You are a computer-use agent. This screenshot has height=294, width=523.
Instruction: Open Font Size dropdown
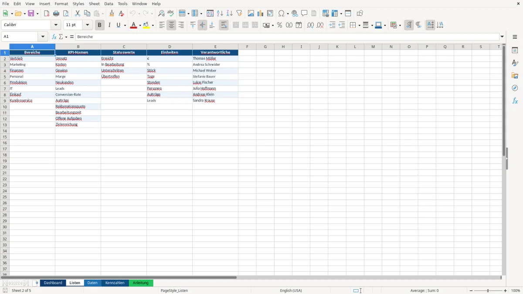coord(88,25)
